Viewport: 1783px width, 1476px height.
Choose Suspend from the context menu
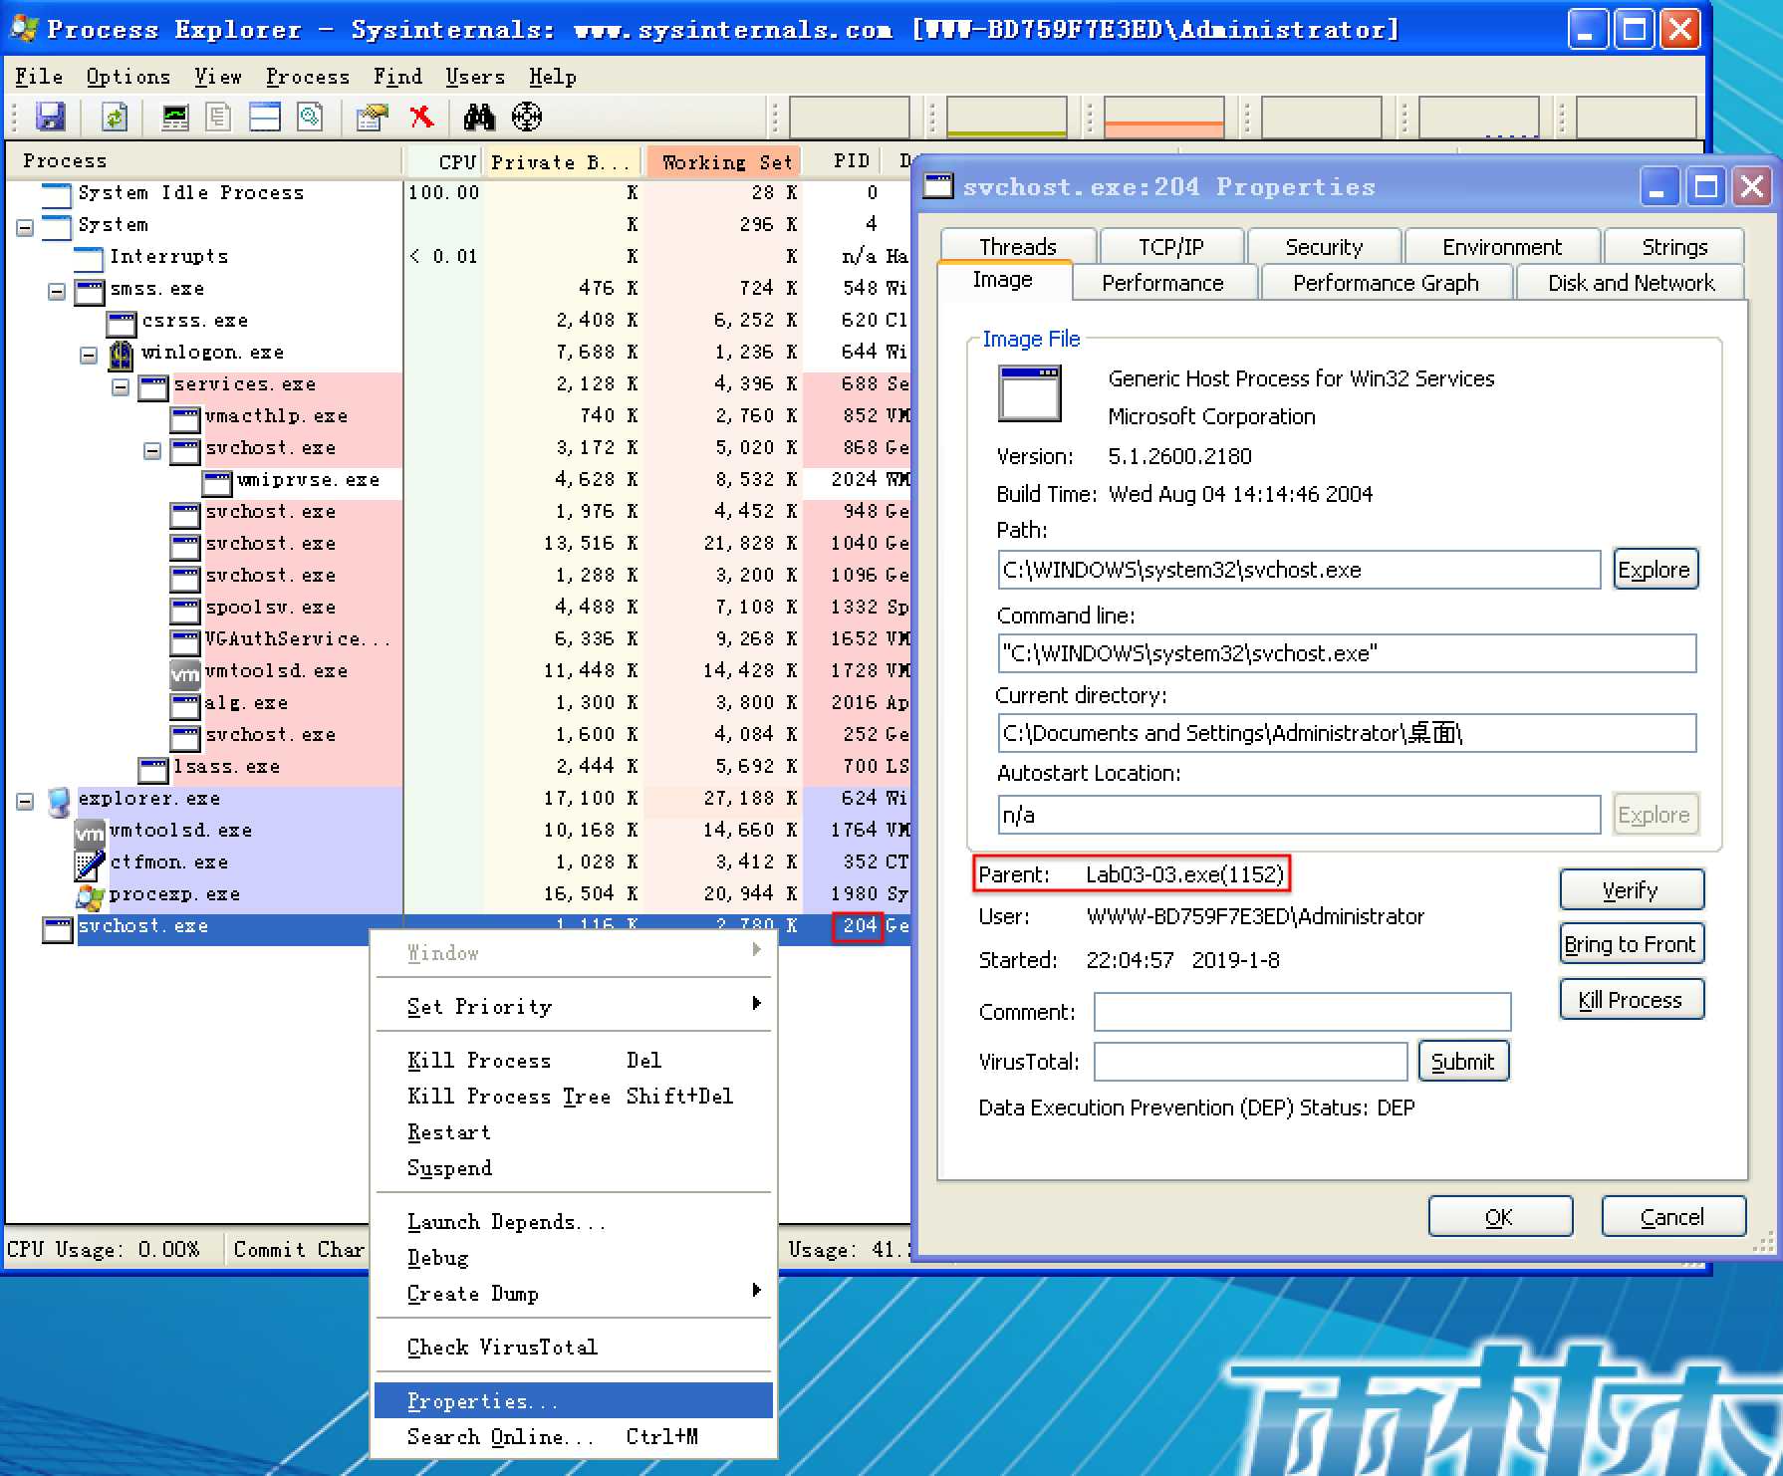pyautogui.click(x=573, y=1167)
